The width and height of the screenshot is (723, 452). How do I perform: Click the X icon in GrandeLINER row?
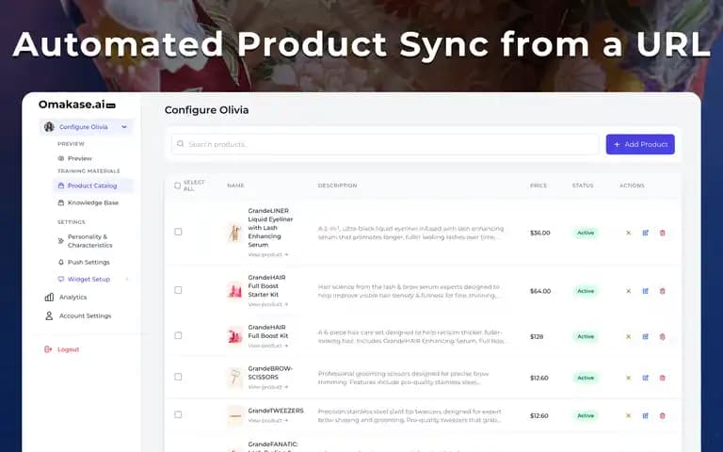pyautogui.click(x=628, y=233)
